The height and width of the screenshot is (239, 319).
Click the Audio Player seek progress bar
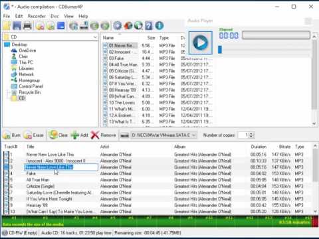tap(276, 35)
